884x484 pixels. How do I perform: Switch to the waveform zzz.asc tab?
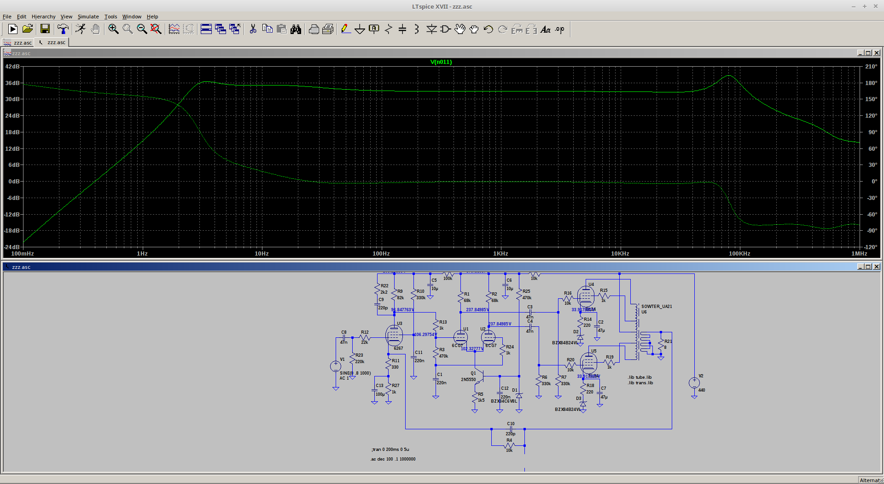point(18,42)
